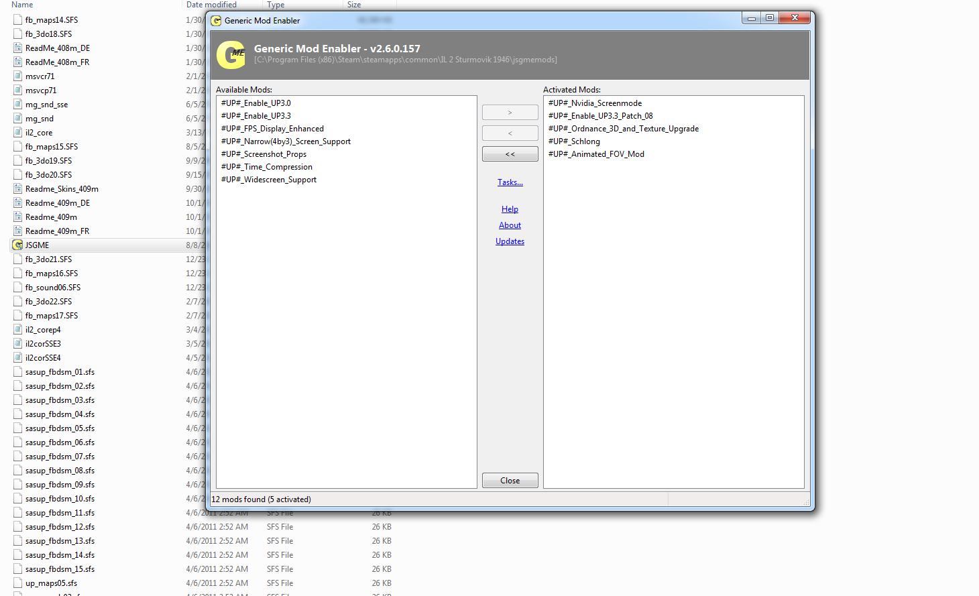
Task: Click the Name column header in Explorer
Action: pos(22,5)
